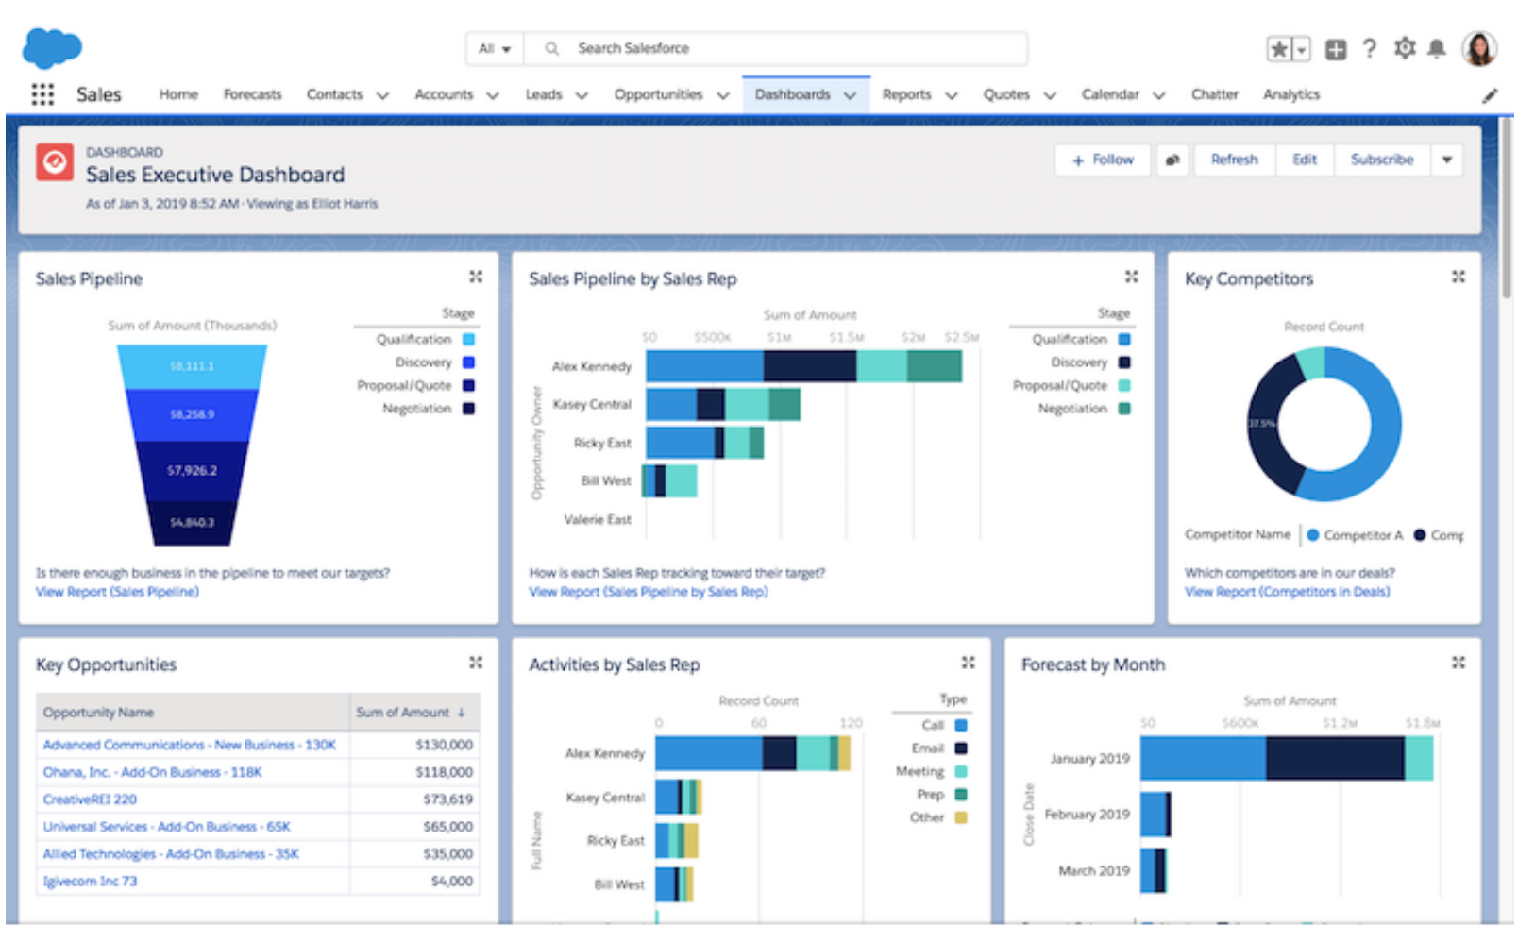The image size is (1518, 925).
Task: Open the Setup gear icon
Action: click(x=1405, y=48)
